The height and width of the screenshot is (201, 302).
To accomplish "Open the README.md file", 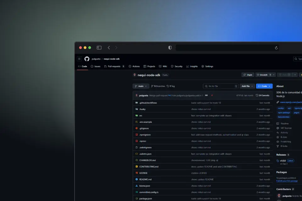I will (x=145, y=179).
